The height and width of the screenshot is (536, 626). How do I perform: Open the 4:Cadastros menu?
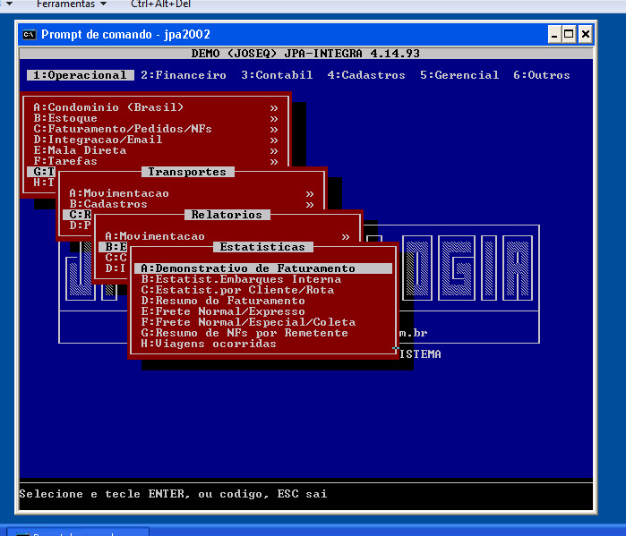(x=366, y=75)
